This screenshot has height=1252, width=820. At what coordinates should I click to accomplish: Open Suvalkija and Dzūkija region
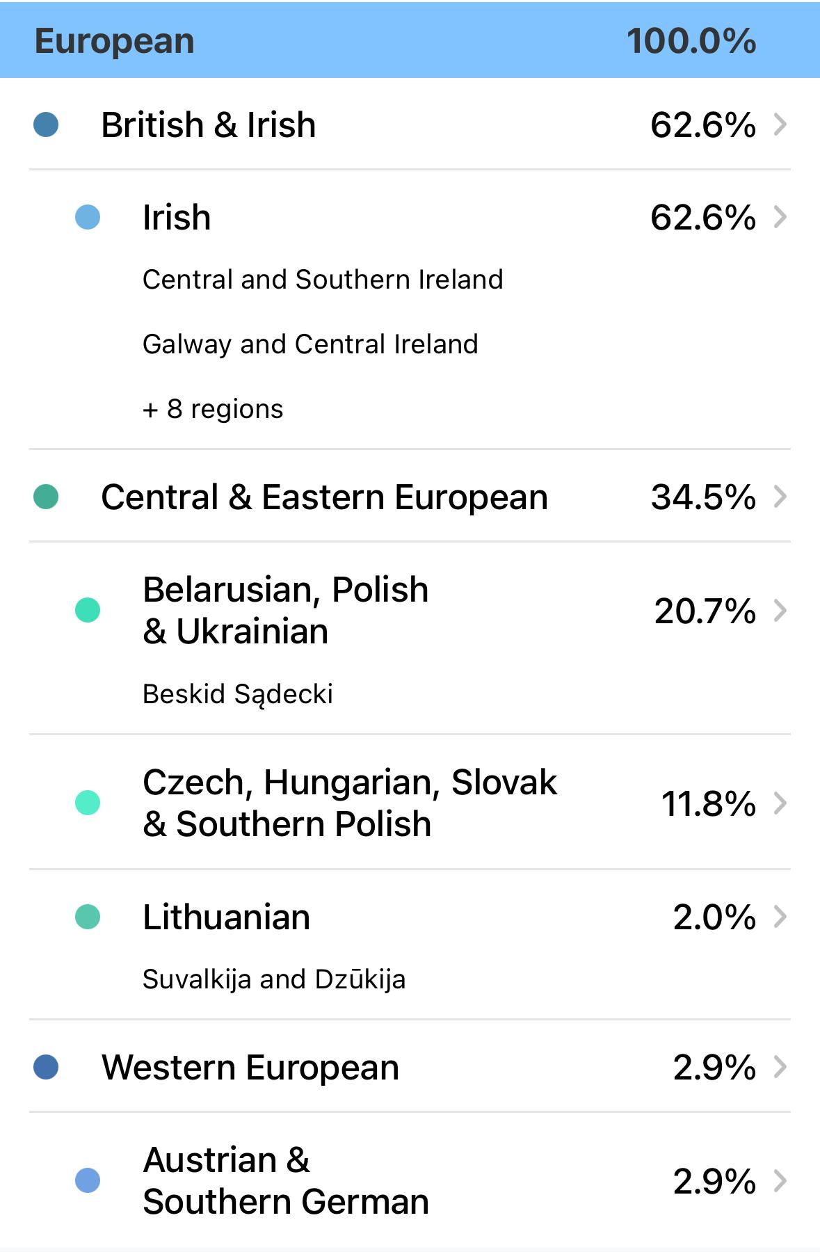[274, 979]
